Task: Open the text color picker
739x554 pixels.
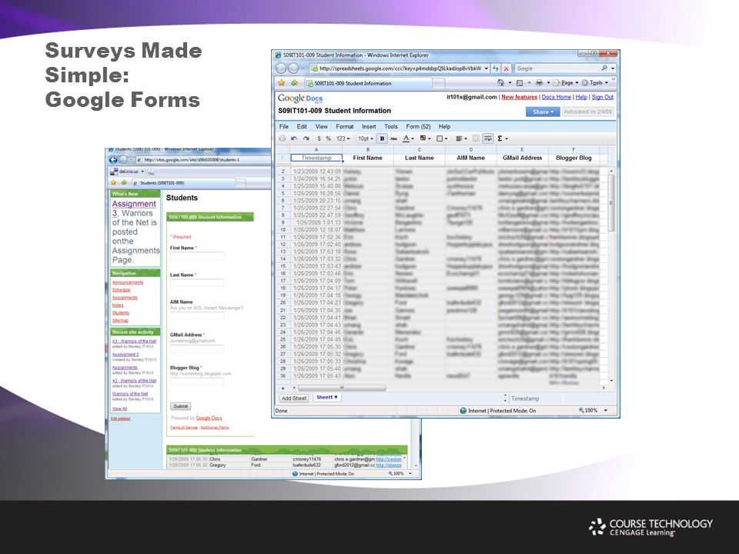Action: coord(408,138)
